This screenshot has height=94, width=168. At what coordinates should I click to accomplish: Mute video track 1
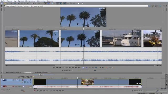[27, 80]
